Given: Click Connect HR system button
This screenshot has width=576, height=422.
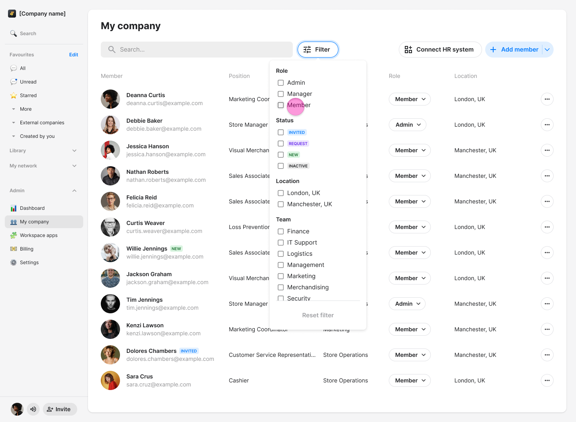Looking at the screenshot, I should tap(440, 50).
